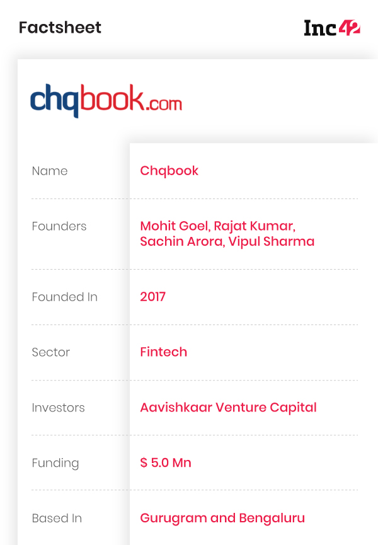Click the Factsheet heading
Image resolution: width=378 pixels, height=545 pixels.
tap(60, 28)
